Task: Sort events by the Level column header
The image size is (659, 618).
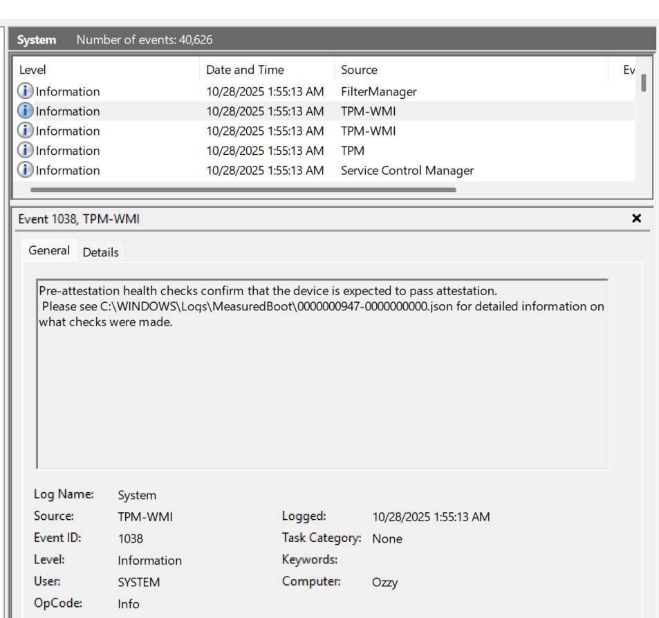Action: pos(33,70)
